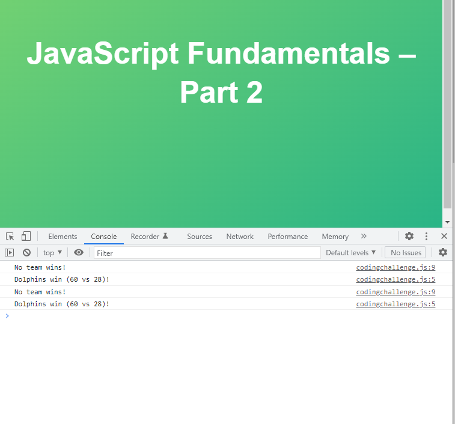Open the Default levels dropdown
Image resolution: width=455 pixels, height=424 pixels.
click(x=351, y=253)
